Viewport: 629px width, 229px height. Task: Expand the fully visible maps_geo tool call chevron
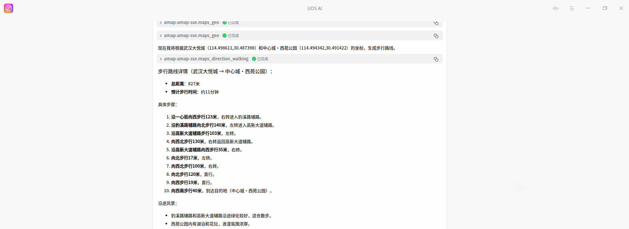[161, 36]
